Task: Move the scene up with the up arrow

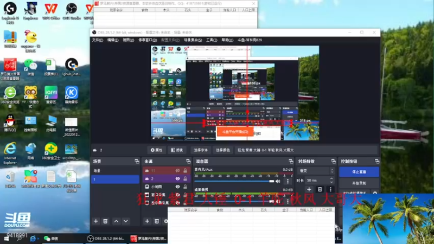Action: pos(116,221)
